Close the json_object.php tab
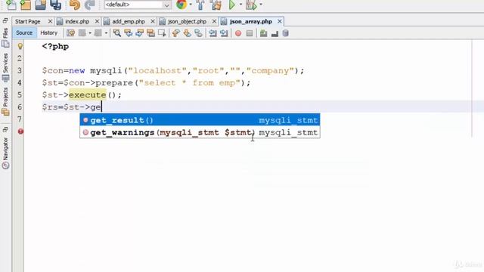Screen dimensions: 484x272 [x=214, y=21]
